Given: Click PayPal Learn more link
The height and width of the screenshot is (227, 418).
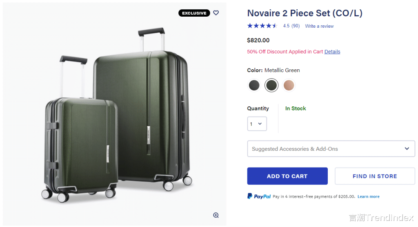Looking at the screenshot, I should [x=369, y=196].
